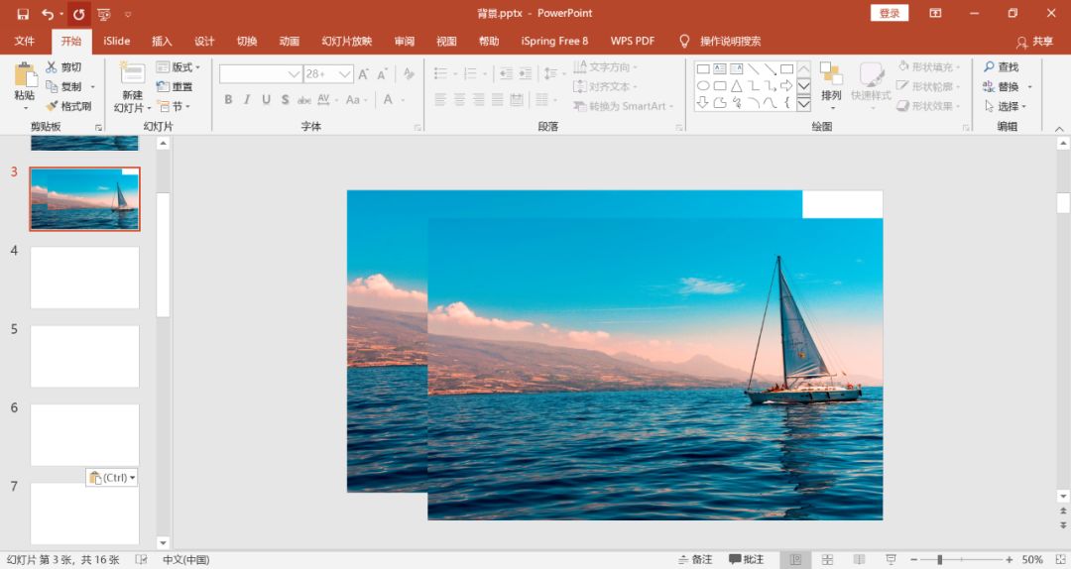Click the Save icon in title bar
The width and height of the screenshot is (1071, 569).
tap(23, 14)
